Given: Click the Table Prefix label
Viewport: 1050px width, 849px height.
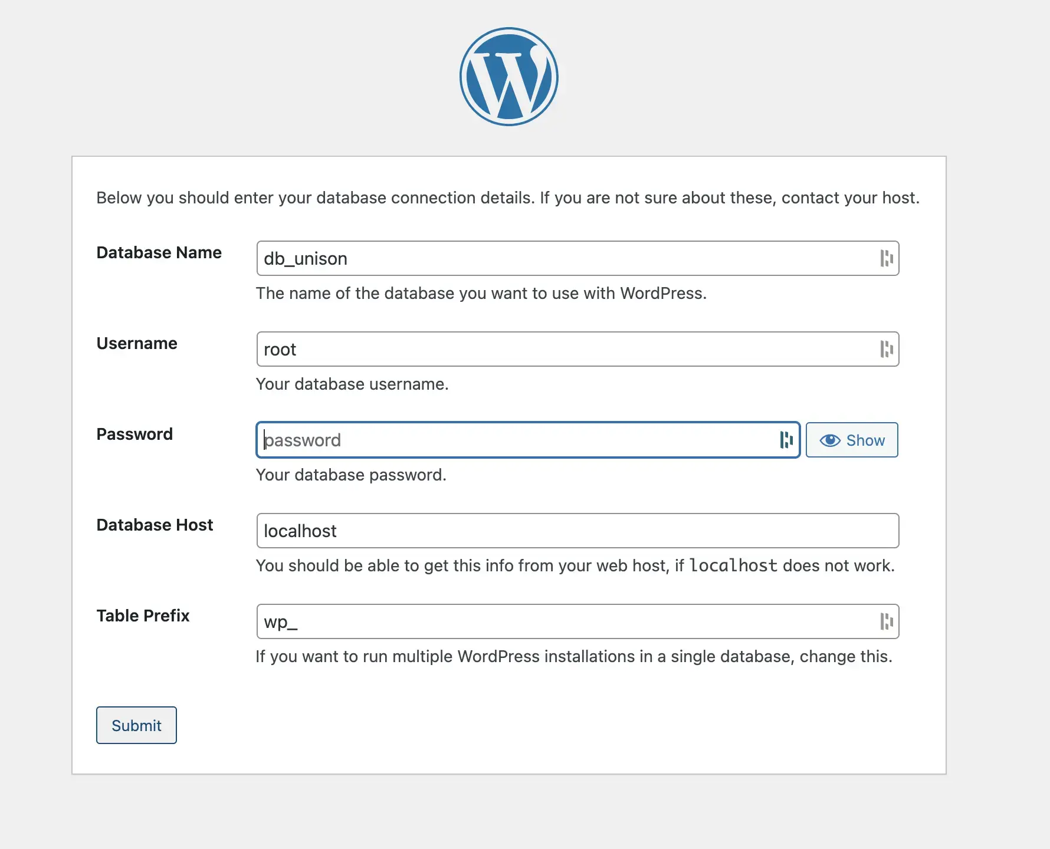Looking at the screenshot, I should click(143, 616).
